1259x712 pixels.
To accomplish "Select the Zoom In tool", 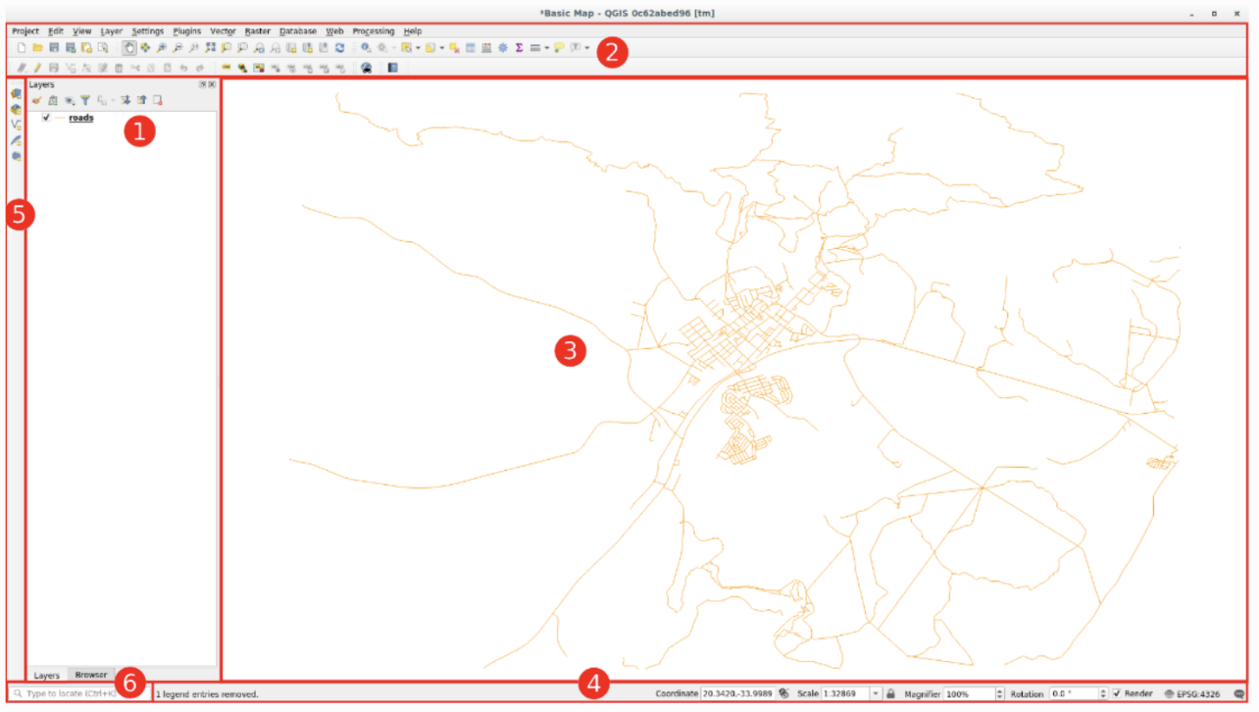I will click(162, 47).
